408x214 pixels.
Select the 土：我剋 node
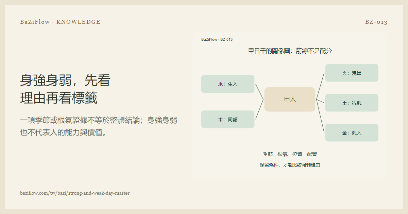click(x=352, y=103)
